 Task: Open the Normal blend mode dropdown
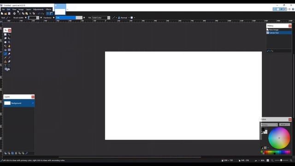coord(124,18)
